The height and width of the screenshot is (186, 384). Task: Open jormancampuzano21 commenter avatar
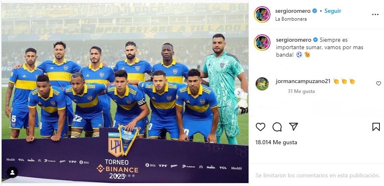coord(262,84)
